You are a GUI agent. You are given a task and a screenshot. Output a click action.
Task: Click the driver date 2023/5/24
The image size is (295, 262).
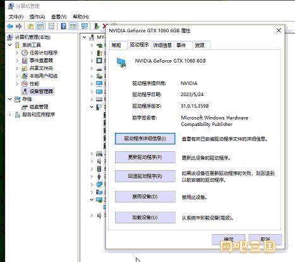tap(192, 94)
